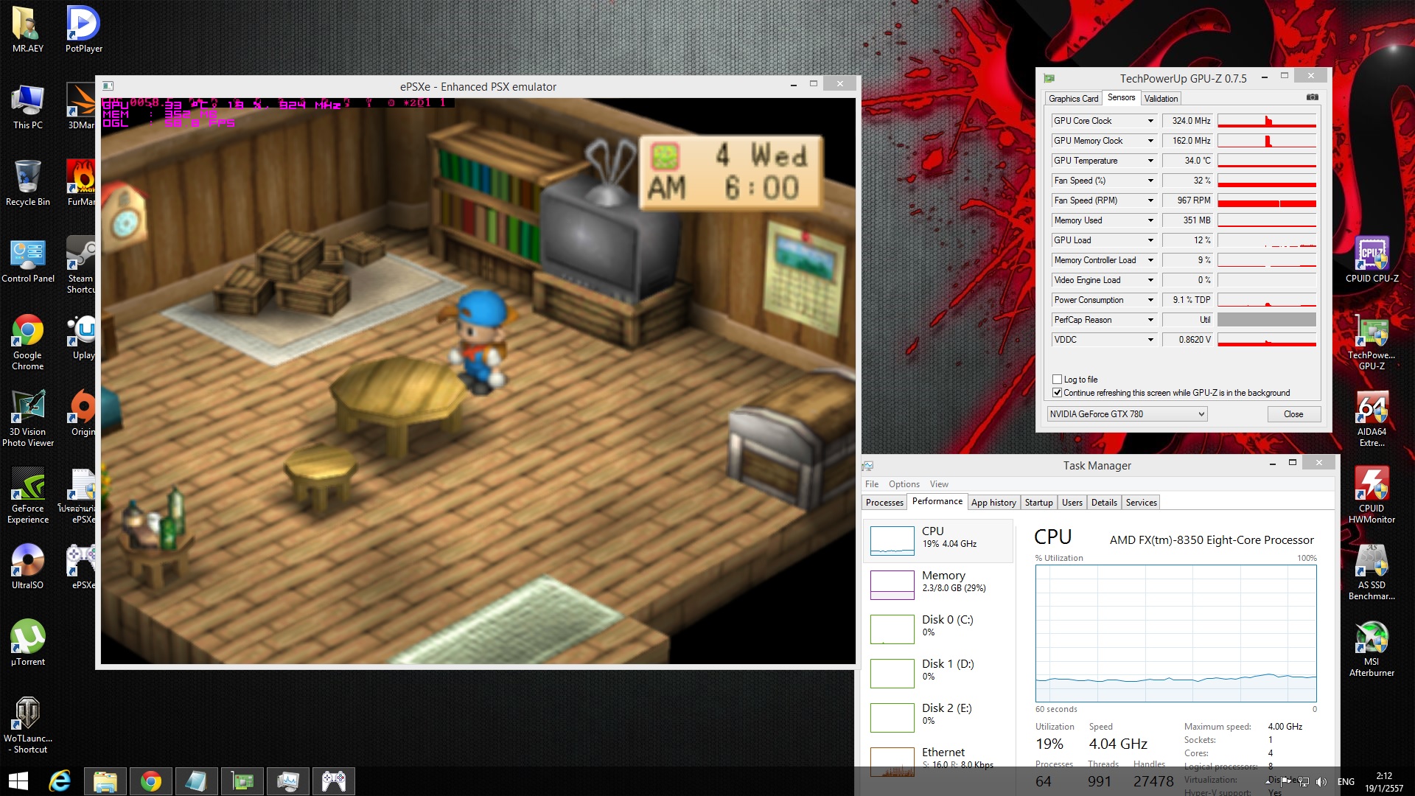1415x796 pixels.
Task: Select Memory in the performance list
Action: point(937,581)
